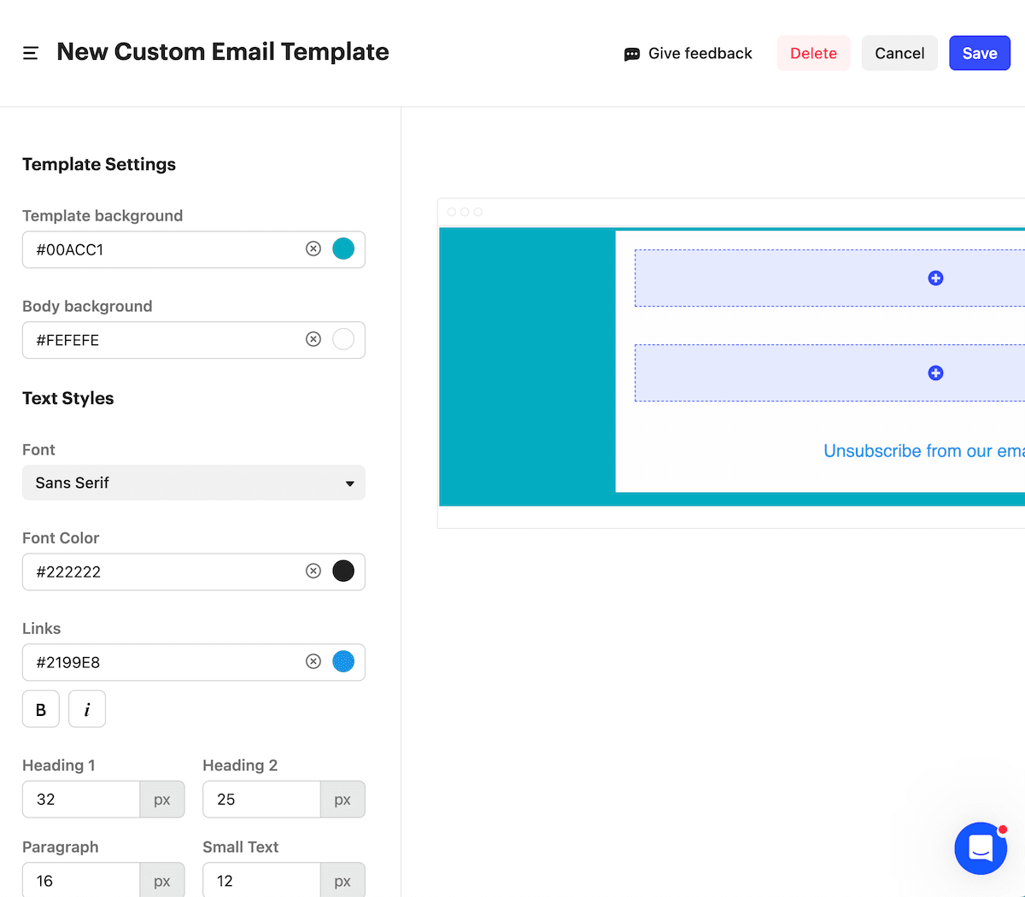Click the Heading 2 size field
Viewport: 1025px width, 897px height.
tap(261, 800)
